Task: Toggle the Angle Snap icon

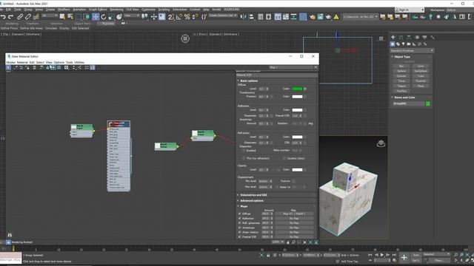Action: point(179,17)
